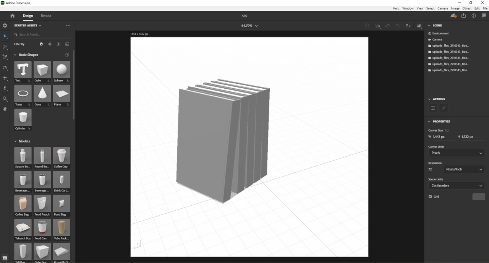Open the select and frame camera icon

tap(378, 26)
